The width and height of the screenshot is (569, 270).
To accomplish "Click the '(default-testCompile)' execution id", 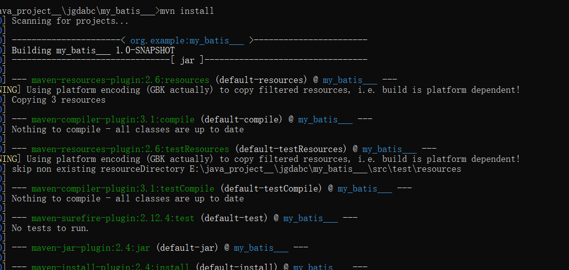I will pos(271,189).
